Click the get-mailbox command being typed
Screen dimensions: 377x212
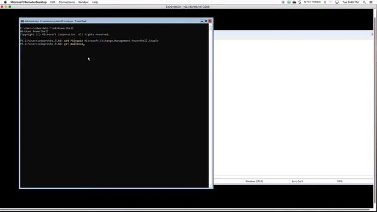(x=74, y=44)
